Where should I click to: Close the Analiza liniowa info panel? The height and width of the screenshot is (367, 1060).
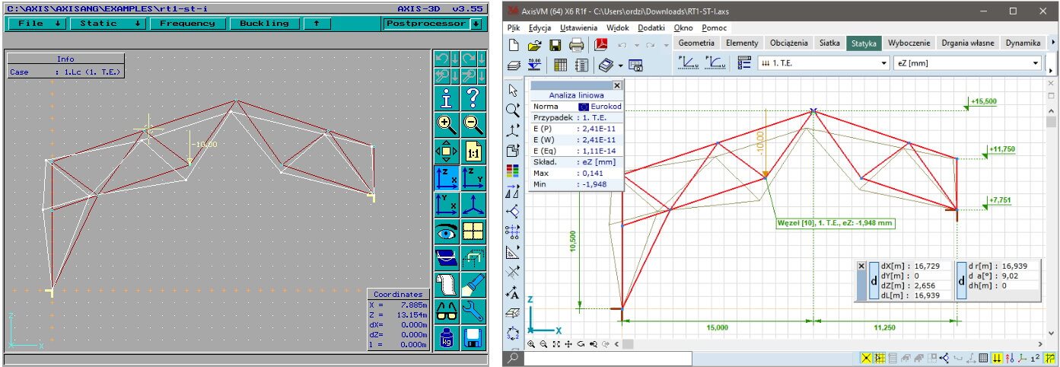(617, 86)
